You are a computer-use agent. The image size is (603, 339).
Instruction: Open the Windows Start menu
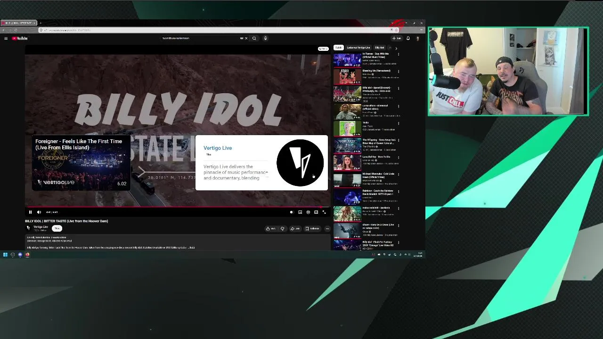pos(5,255)
